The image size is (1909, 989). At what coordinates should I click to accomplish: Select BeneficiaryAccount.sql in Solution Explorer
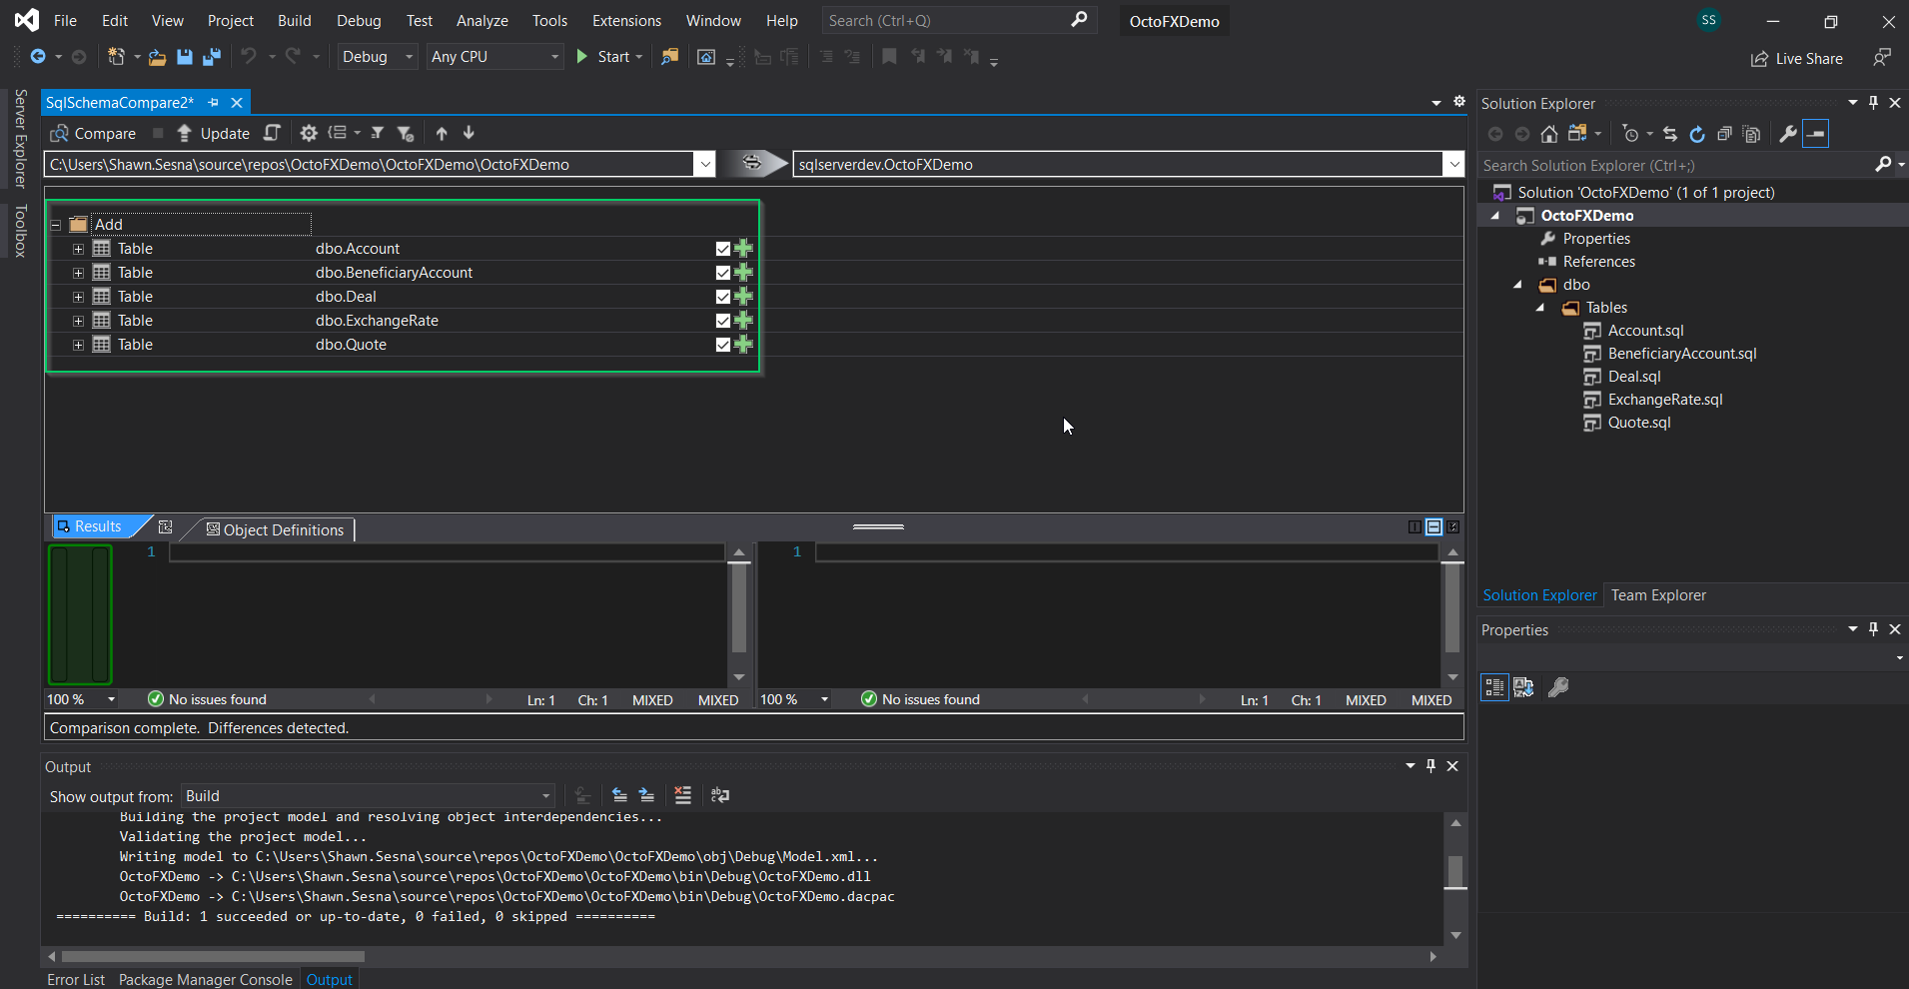[1681, 353]
